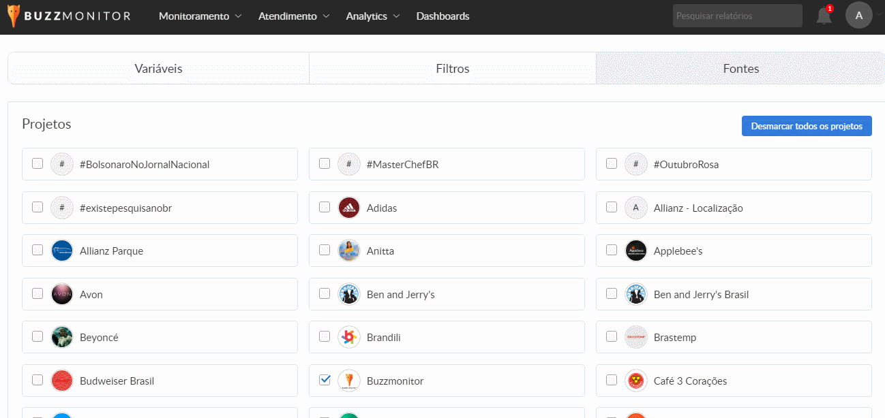Image resolution: width=885 pixels, height=418 pixels.
Task: Expand the Monitoramento dropdown menu
Action: click(200, 16)
